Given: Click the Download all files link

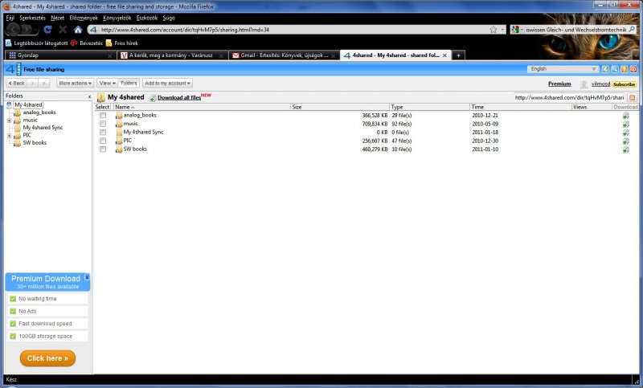Looking at the screenshot, I should pyautogui.click(x=179, y=98).
